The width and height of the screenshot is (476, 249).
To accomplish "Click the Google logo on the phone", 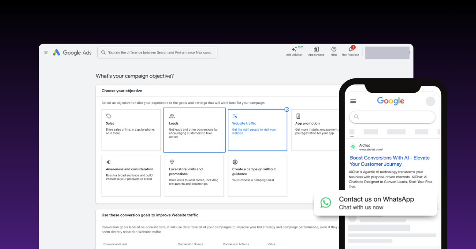I will (390, 101).
